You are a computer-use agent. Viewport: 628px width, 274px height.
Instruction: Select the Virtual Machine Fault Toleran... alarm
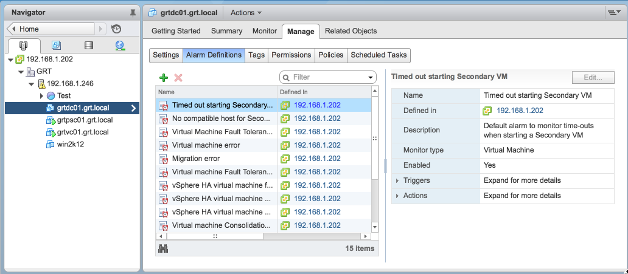pos(263,132)
